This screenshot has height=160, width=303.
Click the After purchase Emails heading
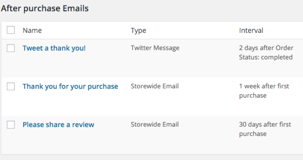pos(45,9)
